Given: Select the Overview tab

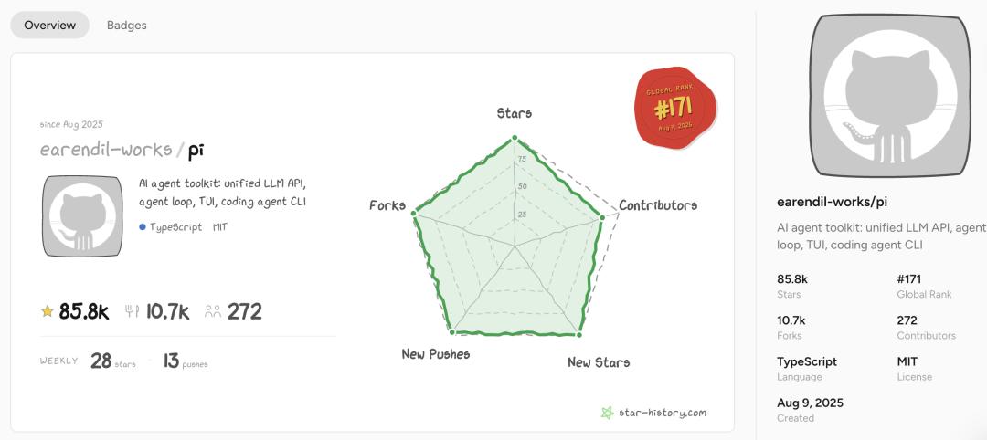Looking at the screenshot, I should [49, 26].
